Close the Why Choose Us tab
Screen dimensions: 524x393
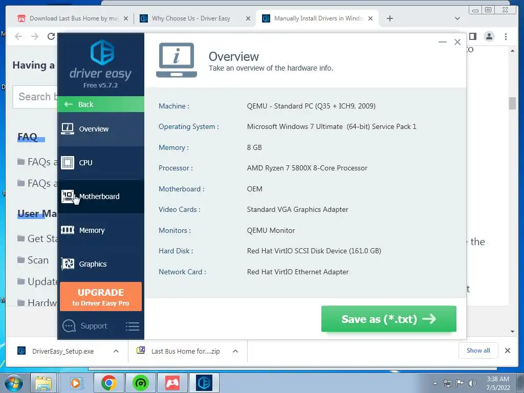[248, 18]
